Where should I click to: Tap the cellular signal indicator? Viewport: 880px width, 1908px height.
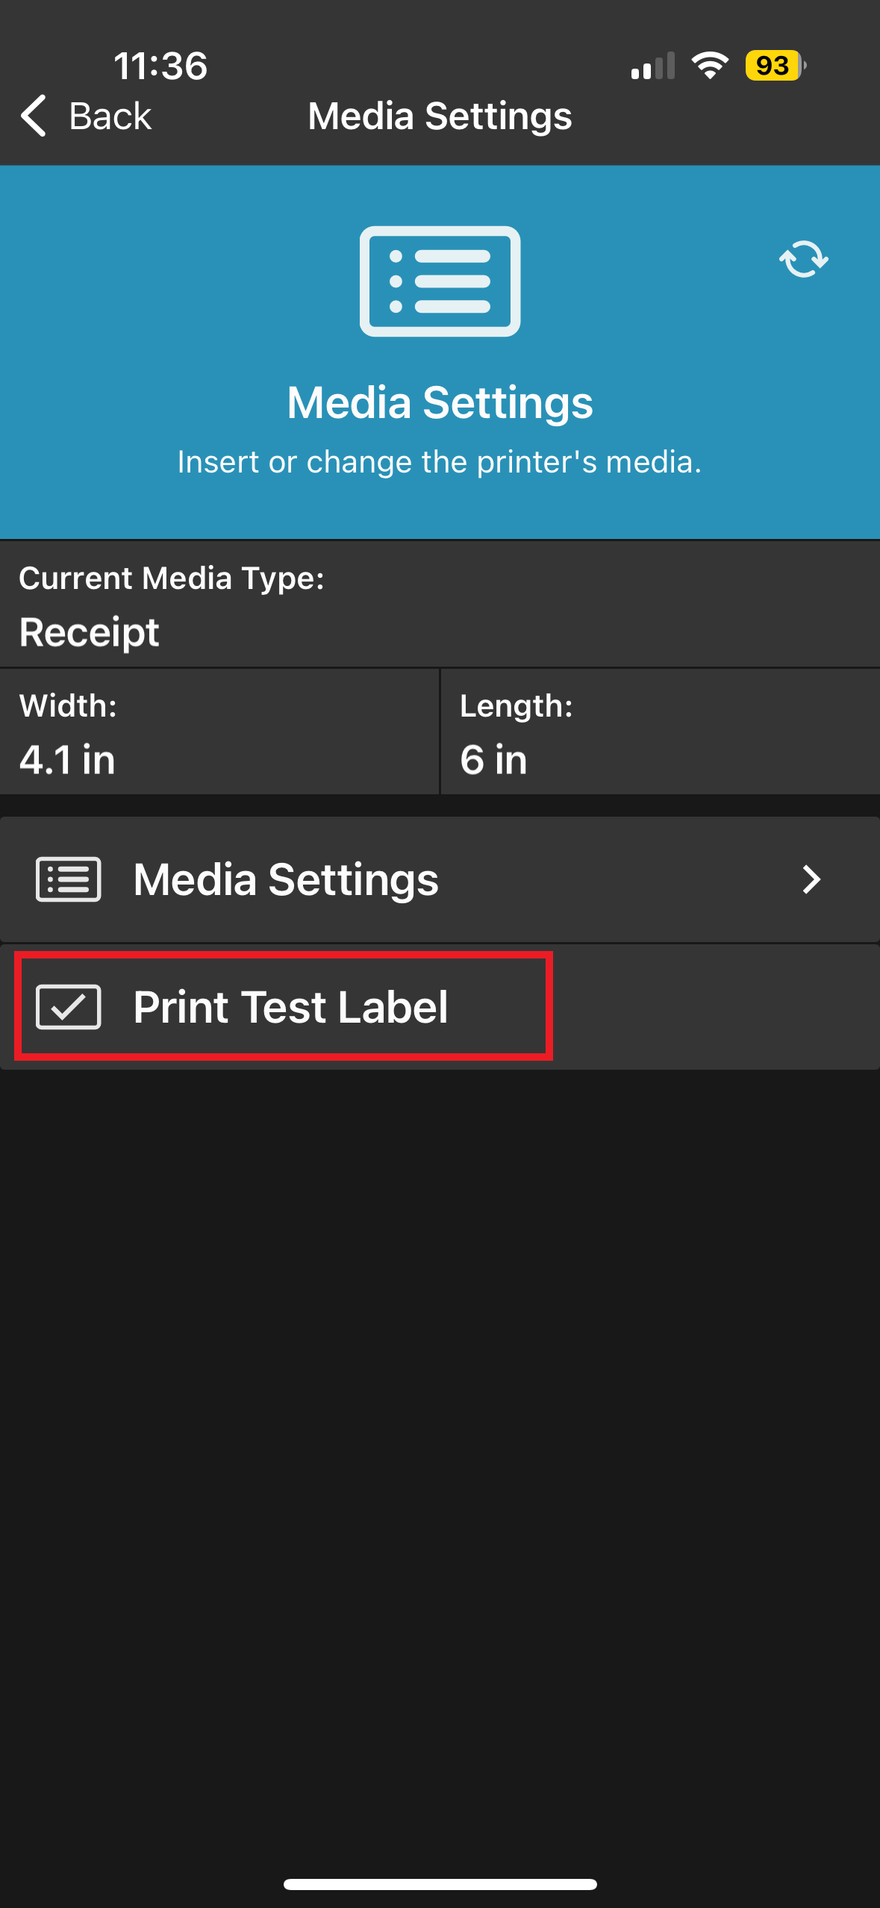652,66
